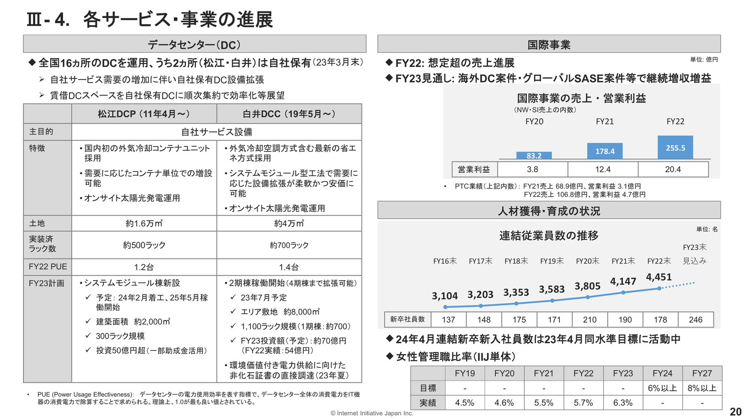Select the データセンター（DC） section header

[x=194, y=44]
